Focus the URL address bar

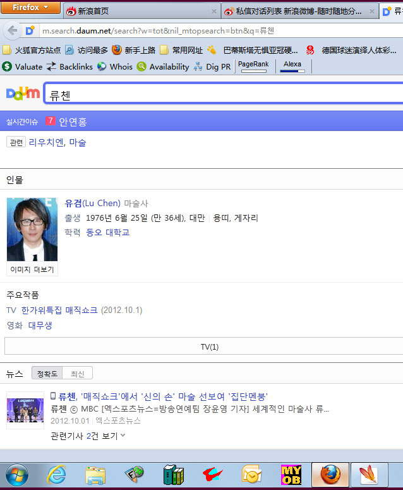[222, 31]
